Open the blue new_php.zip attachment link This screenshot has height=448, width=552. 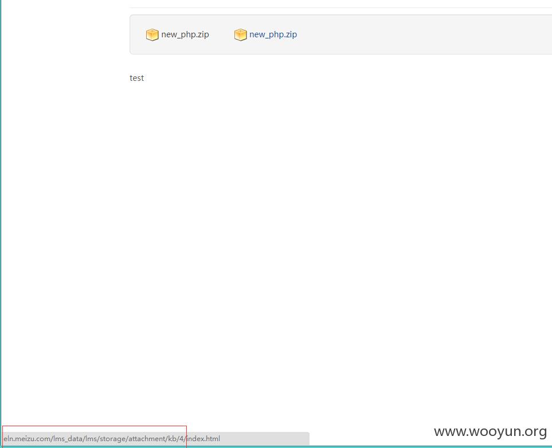point(273,34)
